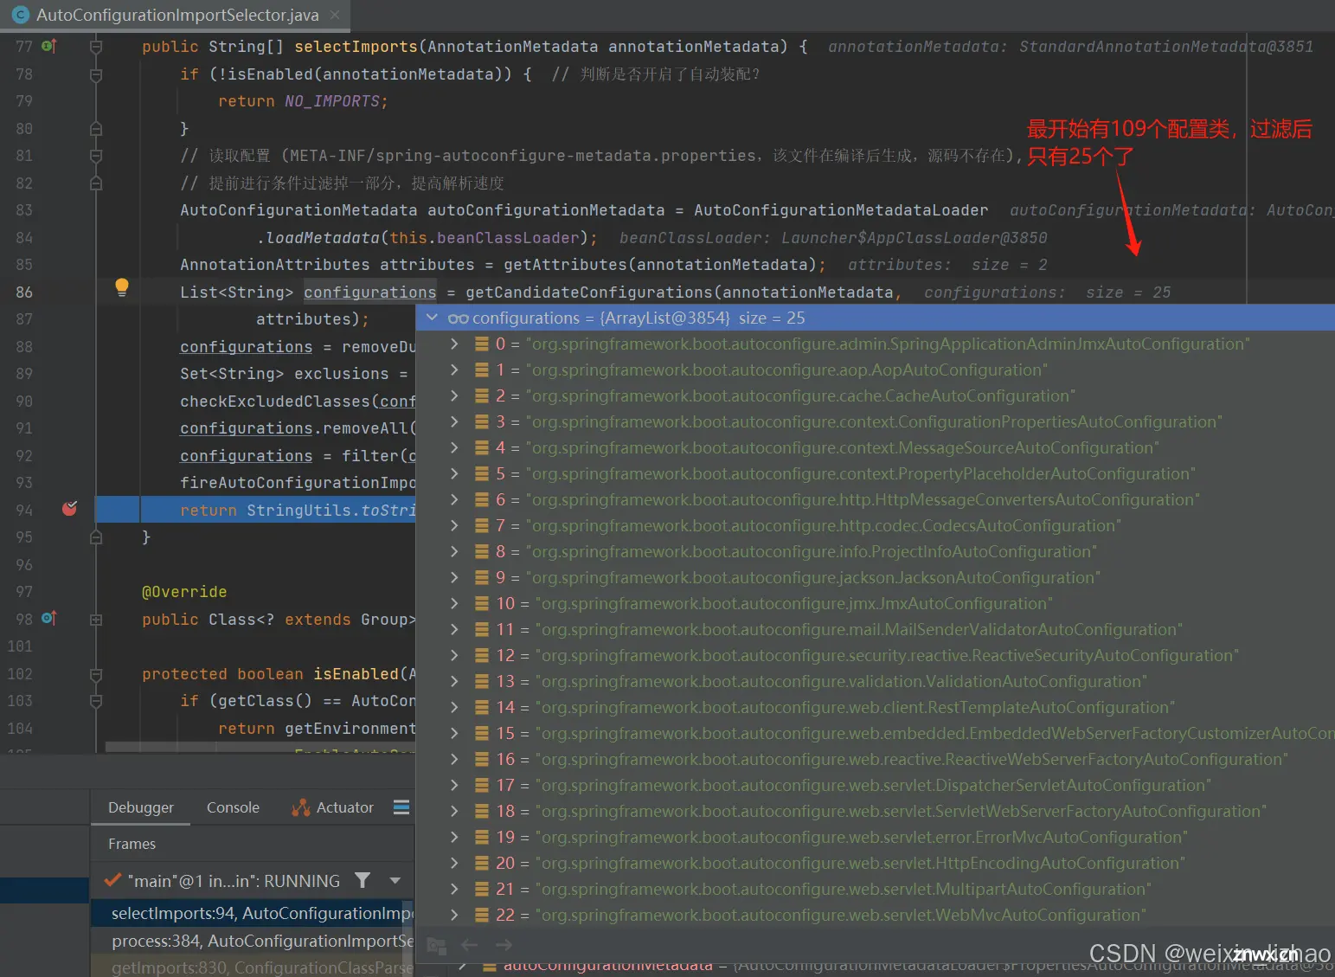The image size is (1335, 977).
Task: Click the @Override annotation on line 97
Action: click(x=184, y=592)
